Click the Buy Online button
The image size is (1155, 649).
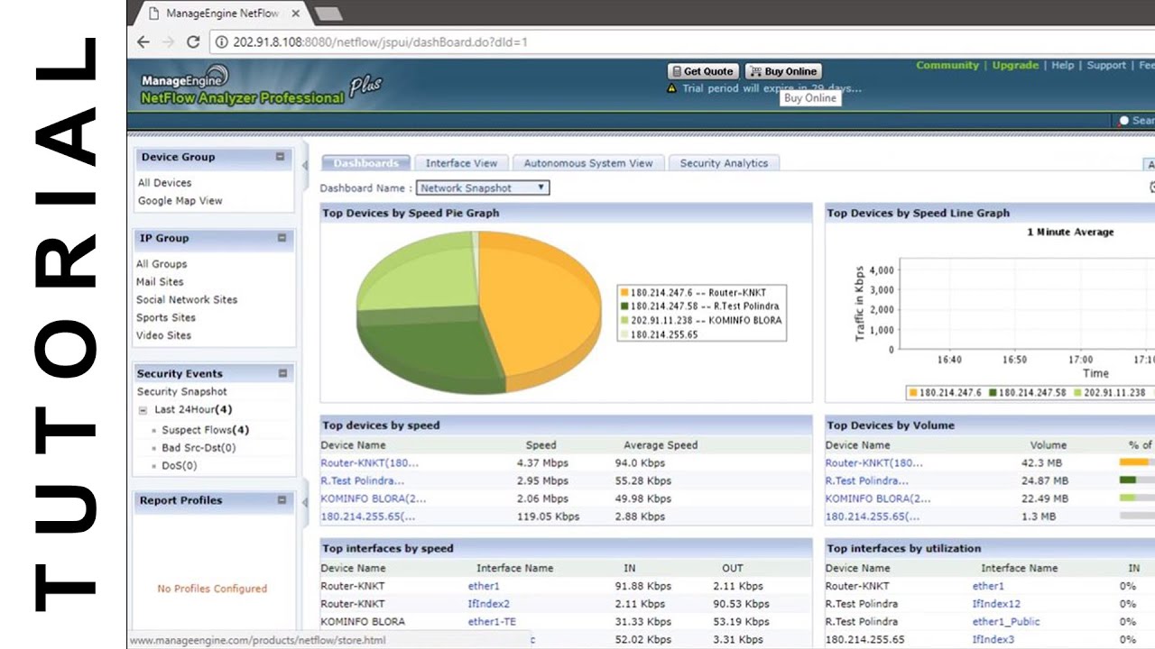tap(783, 71)
